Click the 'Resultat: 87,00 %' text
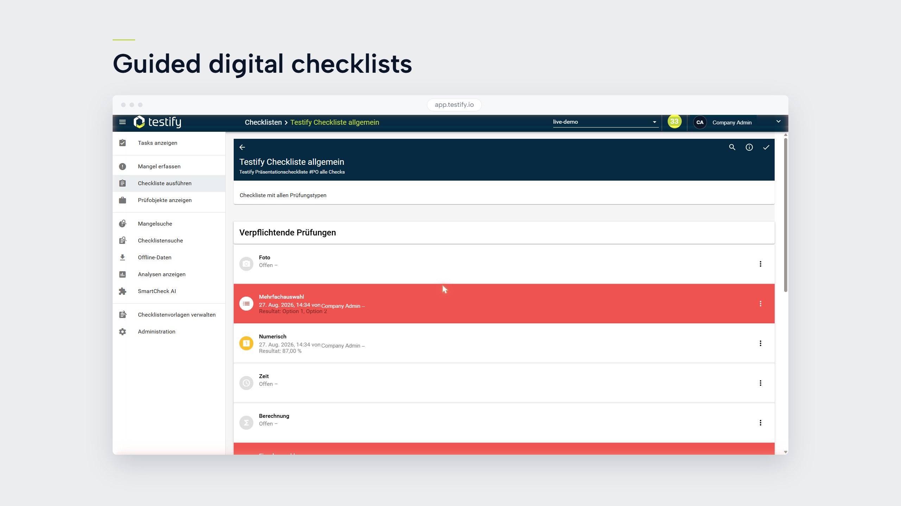 pyautogui.click(x=280, y=351)
